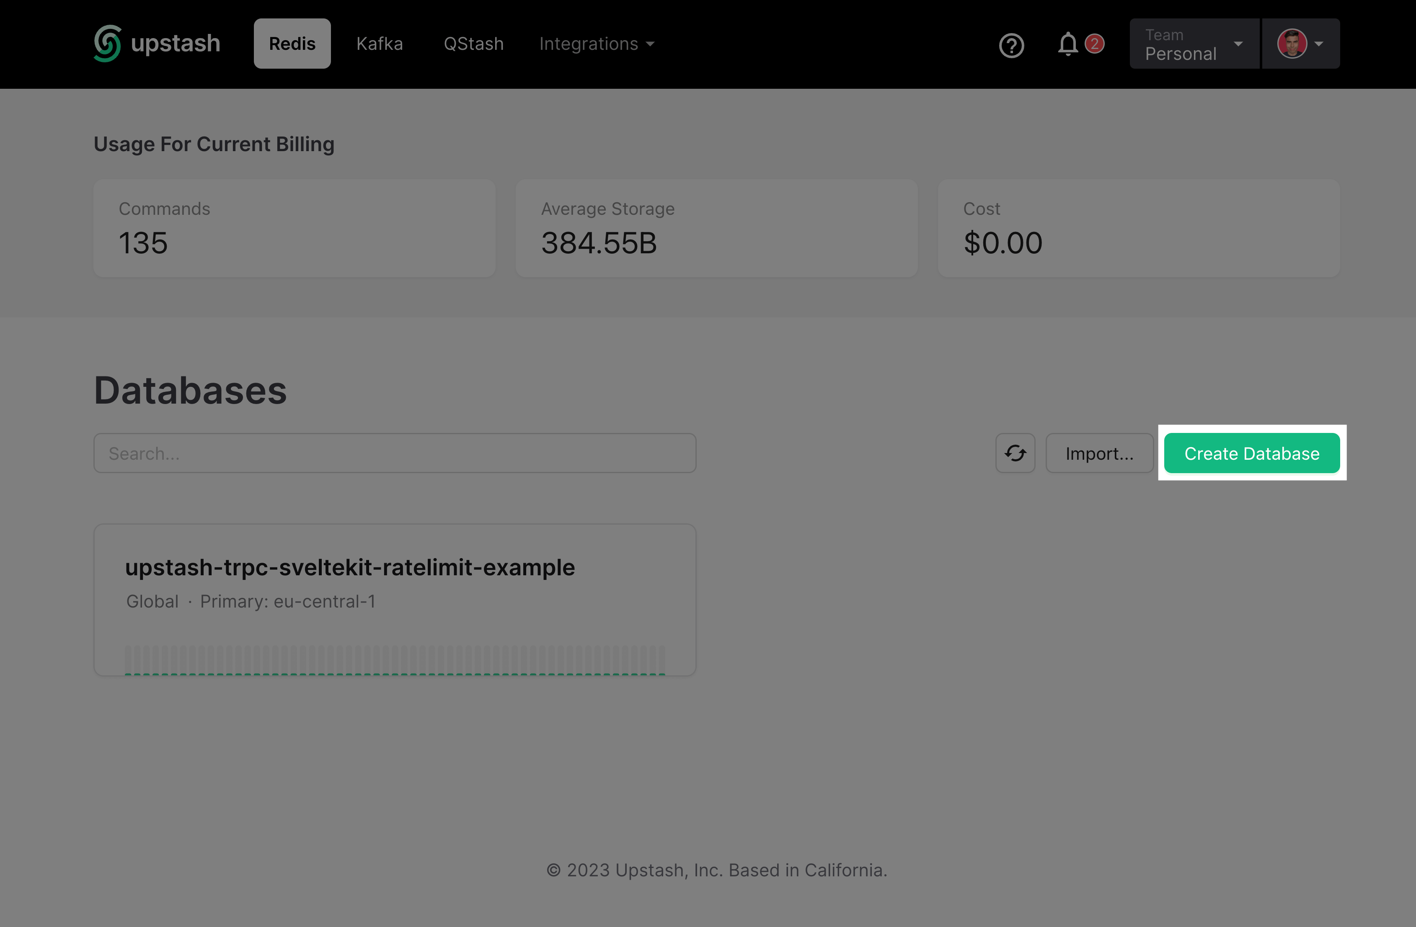
Task: Refresh the databases list
Action: pyautogui.click(x=1015, y=453)
